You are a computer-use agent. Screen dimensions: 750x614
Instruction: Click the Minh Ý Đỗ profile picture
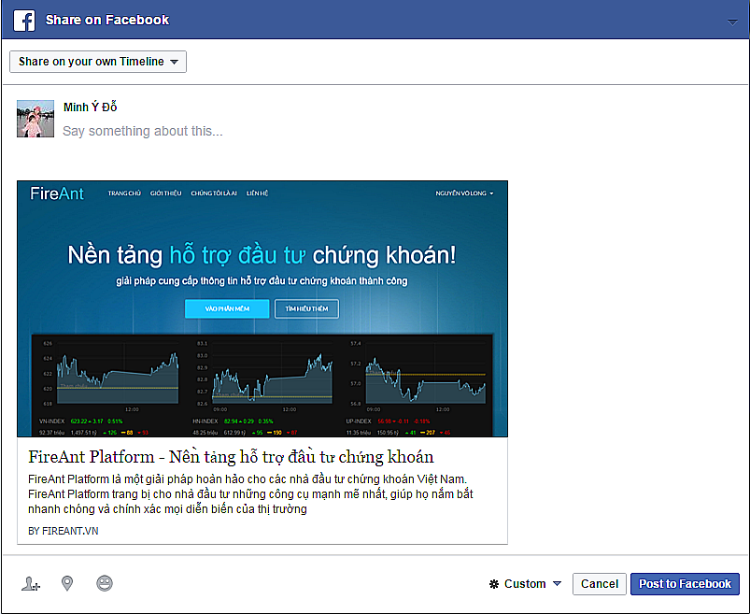coord(35,119)
